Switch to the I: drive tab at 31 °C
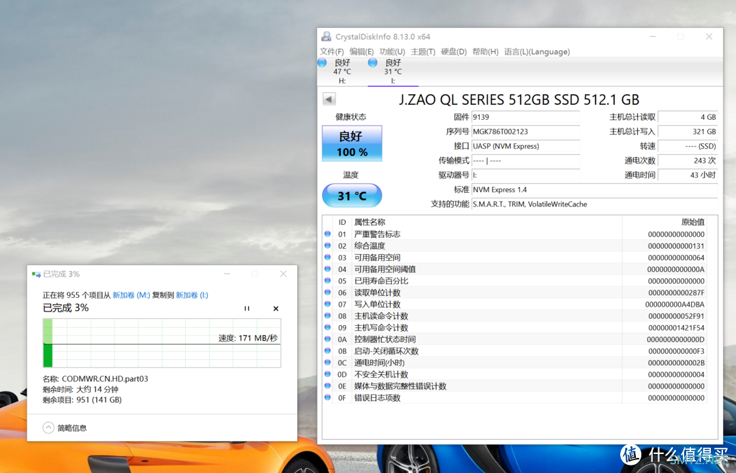The image size is (736, 473). (393, 72)
